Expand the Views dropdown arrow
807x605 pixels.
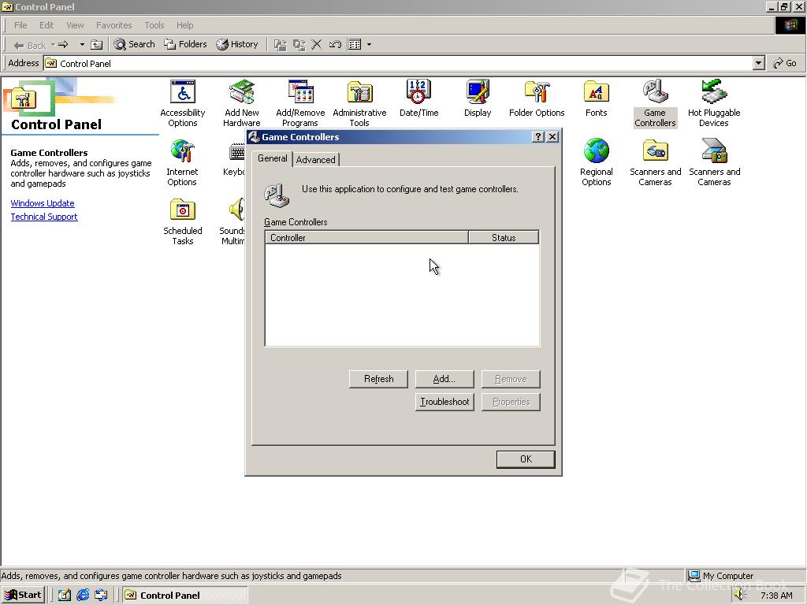369,45
